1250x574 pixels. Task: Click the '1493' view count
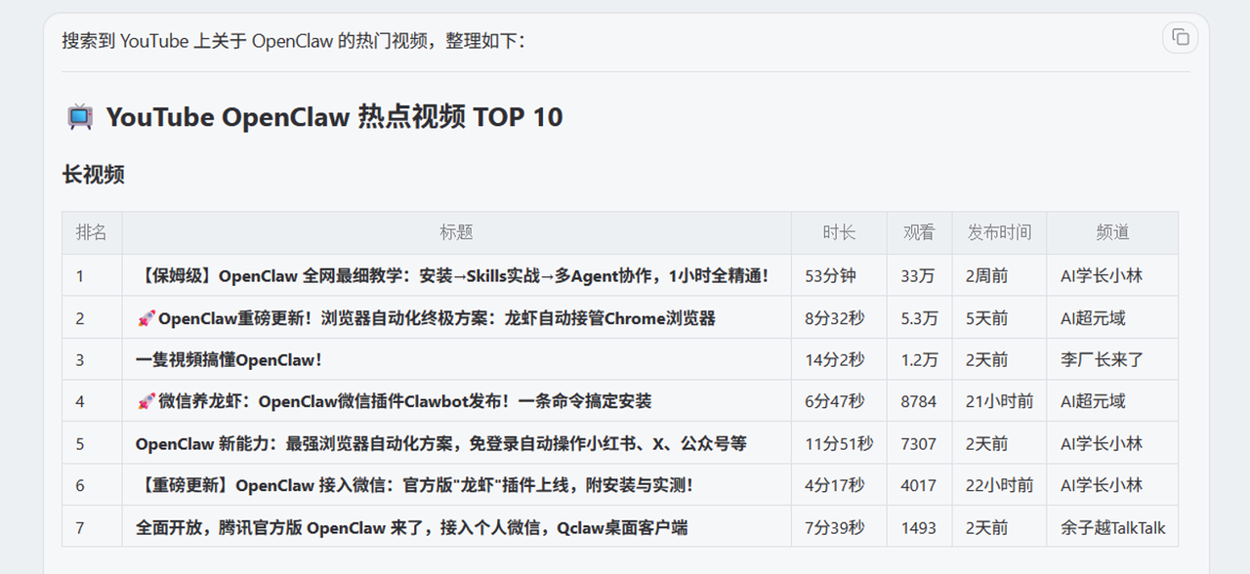(x=919, y=528)
